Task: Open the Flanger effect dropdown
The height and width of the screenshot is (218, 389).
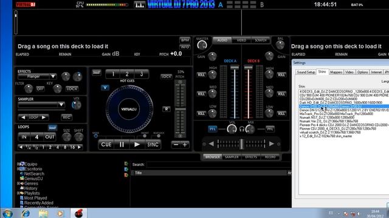Action: coord(53,76)
